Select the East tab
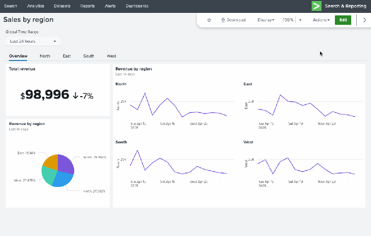This screenshot has width=371, height=236. click(x=67, y=56)
